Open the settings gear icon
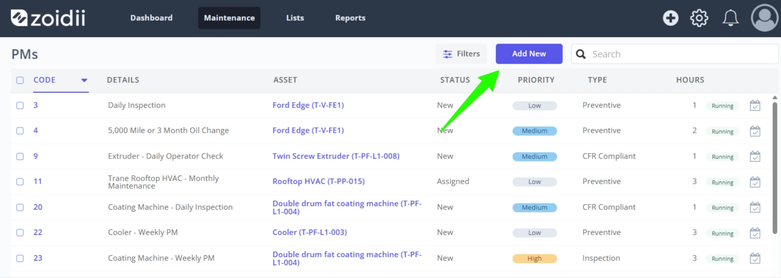This screenshot has height=278, width=781. click(699, 18)
